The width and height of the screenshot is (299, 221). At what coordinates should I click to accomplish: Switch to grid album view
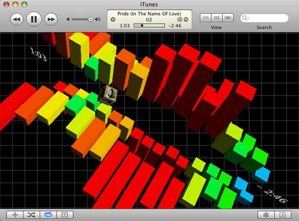[x=217, y=18]
